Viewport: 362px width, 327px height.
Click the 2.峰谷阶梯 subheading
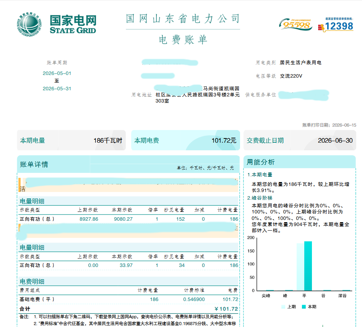pyautogui.click(x=260, y=198)
